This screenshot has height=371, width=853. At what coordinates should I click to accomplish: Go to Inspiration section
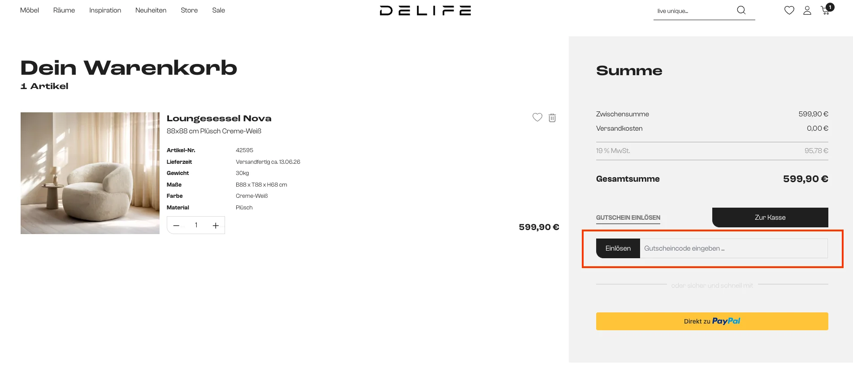click(x=105, y=10)
